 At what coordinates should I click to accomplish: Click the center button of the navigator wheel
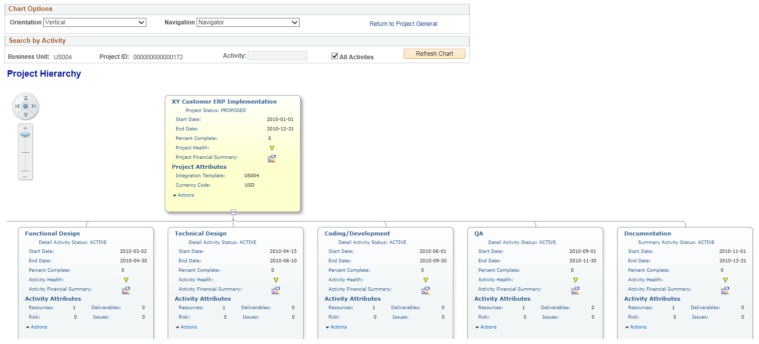pos(25,106)
